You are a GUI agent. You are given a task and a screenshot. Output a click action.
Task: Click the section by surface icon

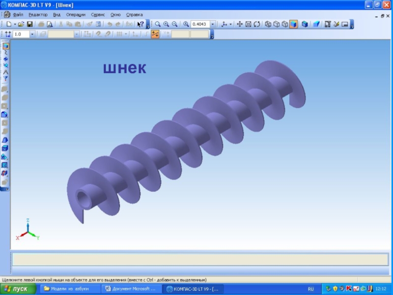[5, 157]
